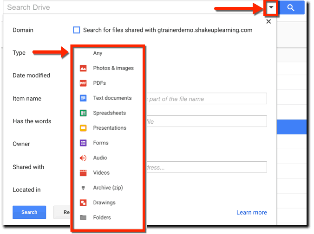The height and width of the screenshot is (234, 314).
Task: Select the Videos clapperboard icon
Action: 83,173
